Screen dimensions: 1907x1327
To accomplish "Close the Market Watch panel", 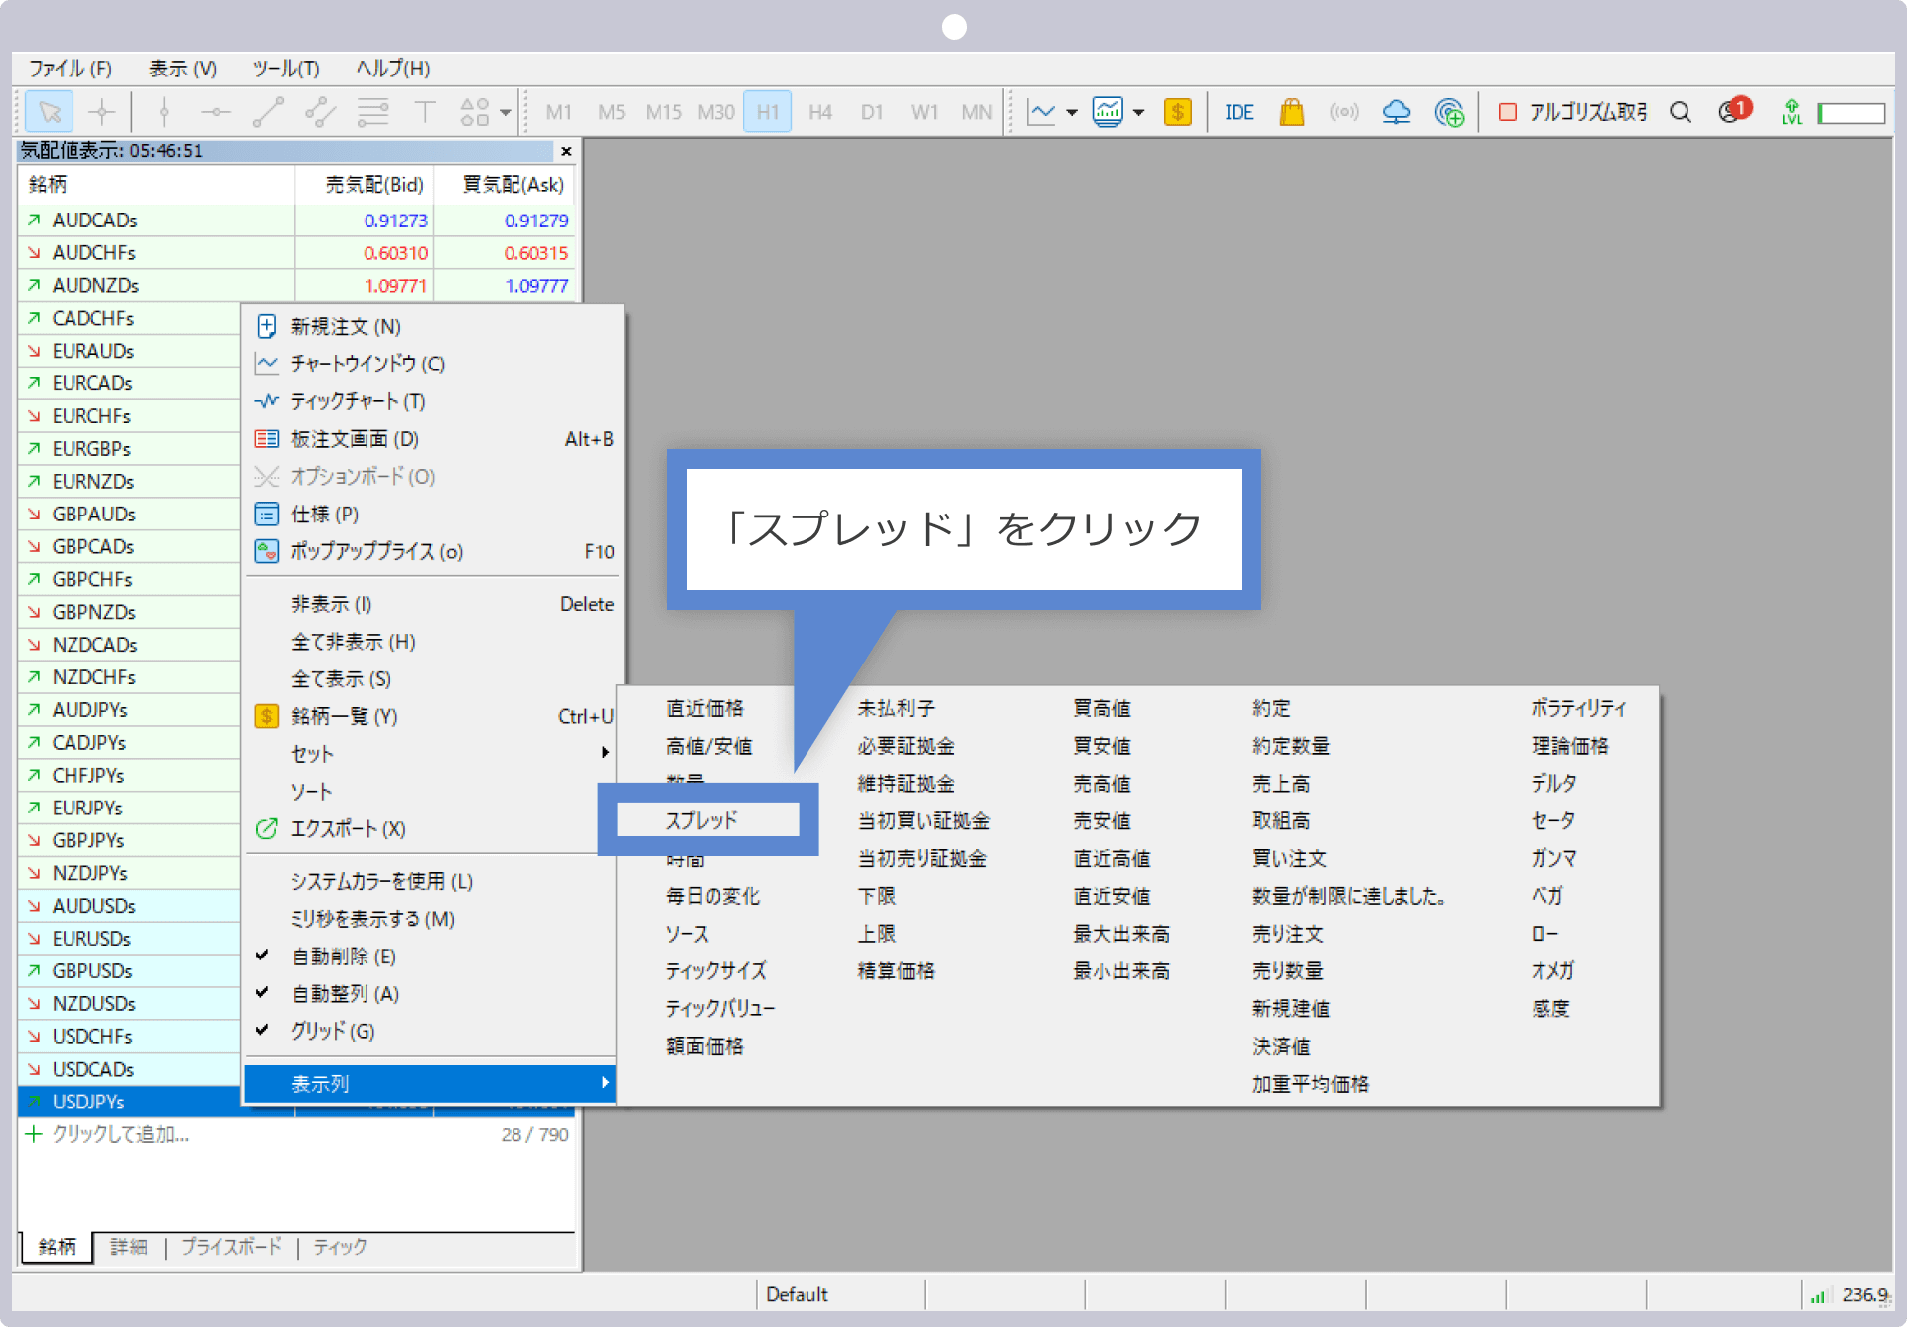I will pos(566,151).
